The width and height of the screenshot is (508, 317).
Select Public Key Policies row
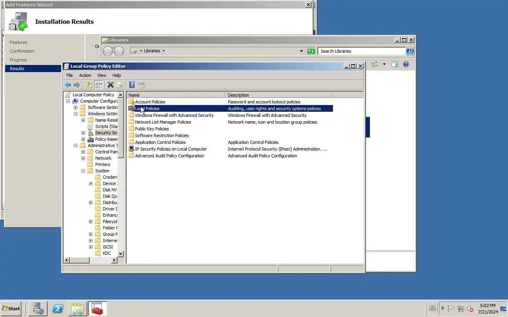pyautogui.click(x=230, y=129)
